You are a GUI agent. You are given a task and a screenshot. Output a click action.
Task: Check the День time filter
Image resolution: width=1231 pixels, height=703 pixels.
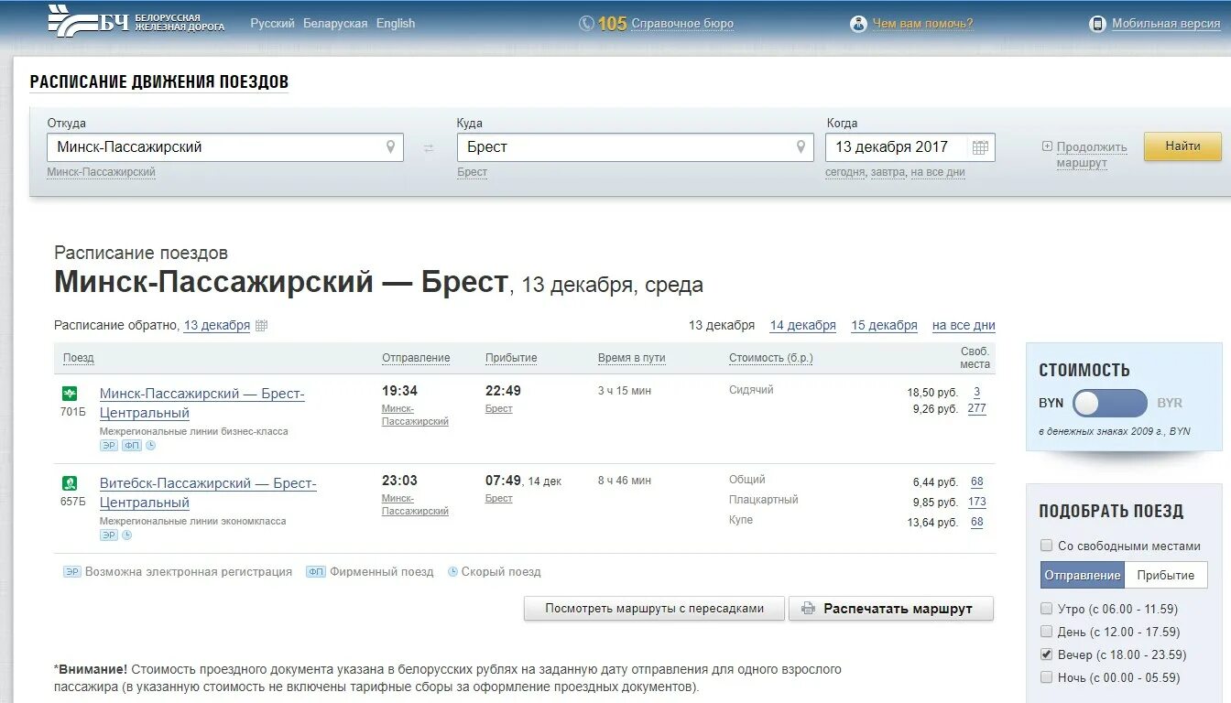tap(1046, 632)
